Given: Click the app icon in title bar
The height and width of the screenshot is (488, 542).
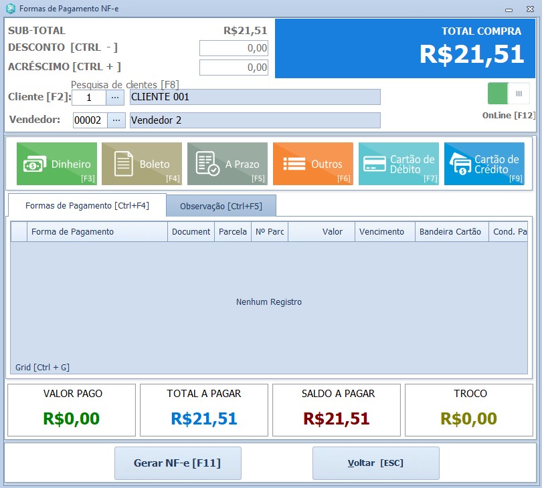Looking at the screenshot, I should tap(10, 9).
